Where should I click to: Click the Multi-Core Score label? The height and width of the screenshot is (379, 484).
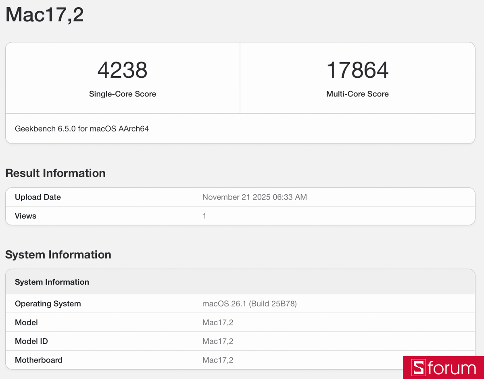(x=357, y=94)
